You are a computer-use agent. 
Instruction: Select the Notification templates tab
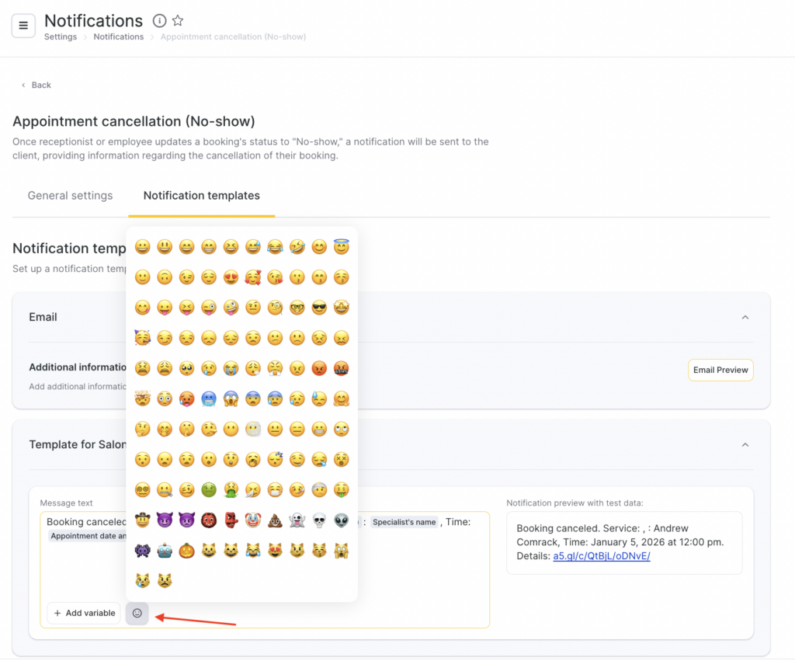click(x=202, y=196)
